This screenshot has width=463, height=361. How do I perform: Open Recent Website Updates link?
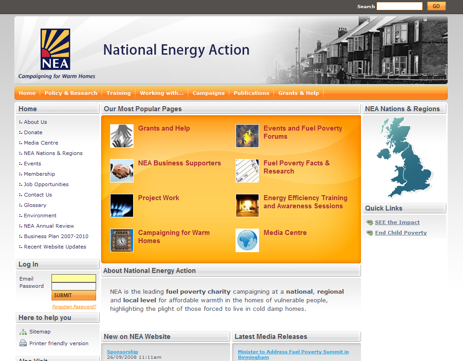55,247
